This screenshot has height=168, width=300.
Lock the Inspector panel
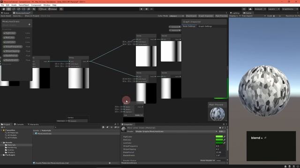point(224,124)
